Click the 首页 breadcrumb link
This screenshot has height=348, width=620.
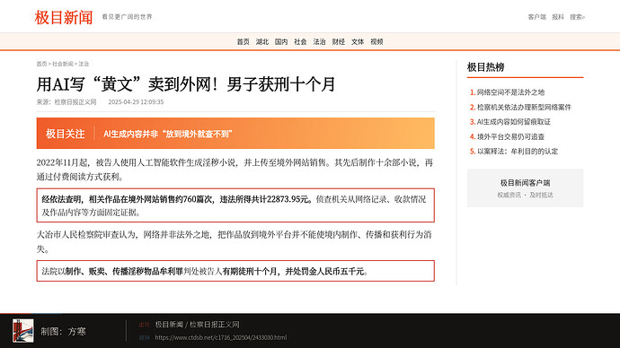coord(41,64)
